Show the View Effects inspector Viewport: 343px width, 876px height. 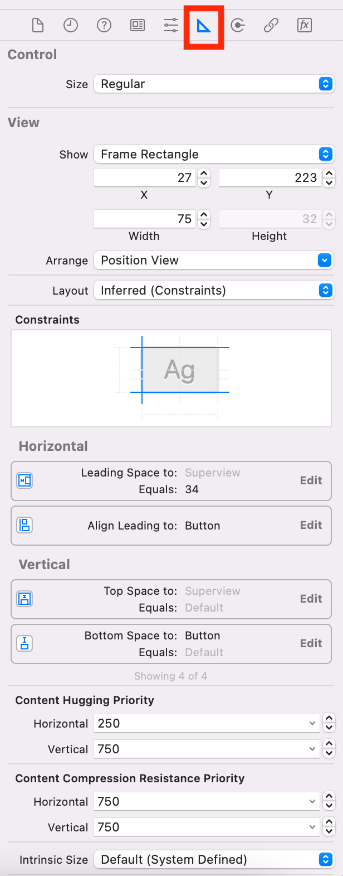tap(305, 25)
